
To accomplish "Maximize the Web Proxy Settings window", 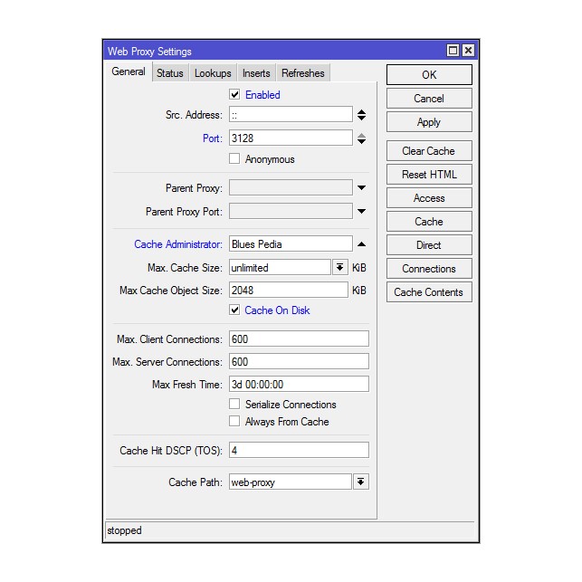I will pyautogui.click(x=453, y=52).
